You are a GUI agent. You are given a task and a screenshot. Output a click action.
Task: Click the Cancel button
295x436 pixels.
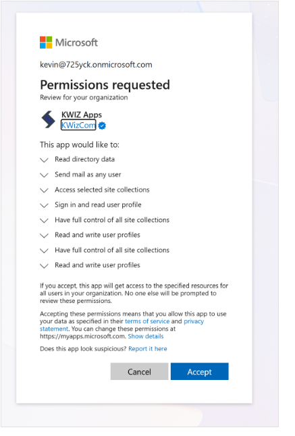139,371
